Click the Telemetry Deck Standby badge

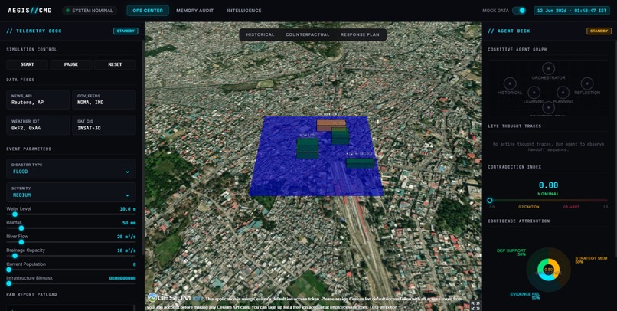click(126, 31)
